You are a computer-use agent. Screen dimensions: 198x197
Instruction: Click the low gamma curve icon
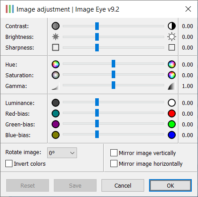point(56,86)
